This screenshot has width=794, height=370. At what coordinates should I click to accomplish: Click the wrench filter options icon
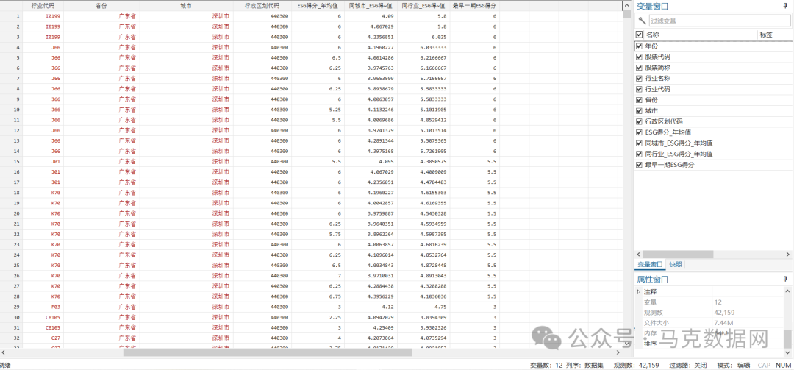click(642, 21)
